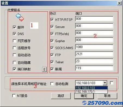Uncheck the 邮件 service checkbox
The image size is (123, 107).
click(x=14, y=27)
